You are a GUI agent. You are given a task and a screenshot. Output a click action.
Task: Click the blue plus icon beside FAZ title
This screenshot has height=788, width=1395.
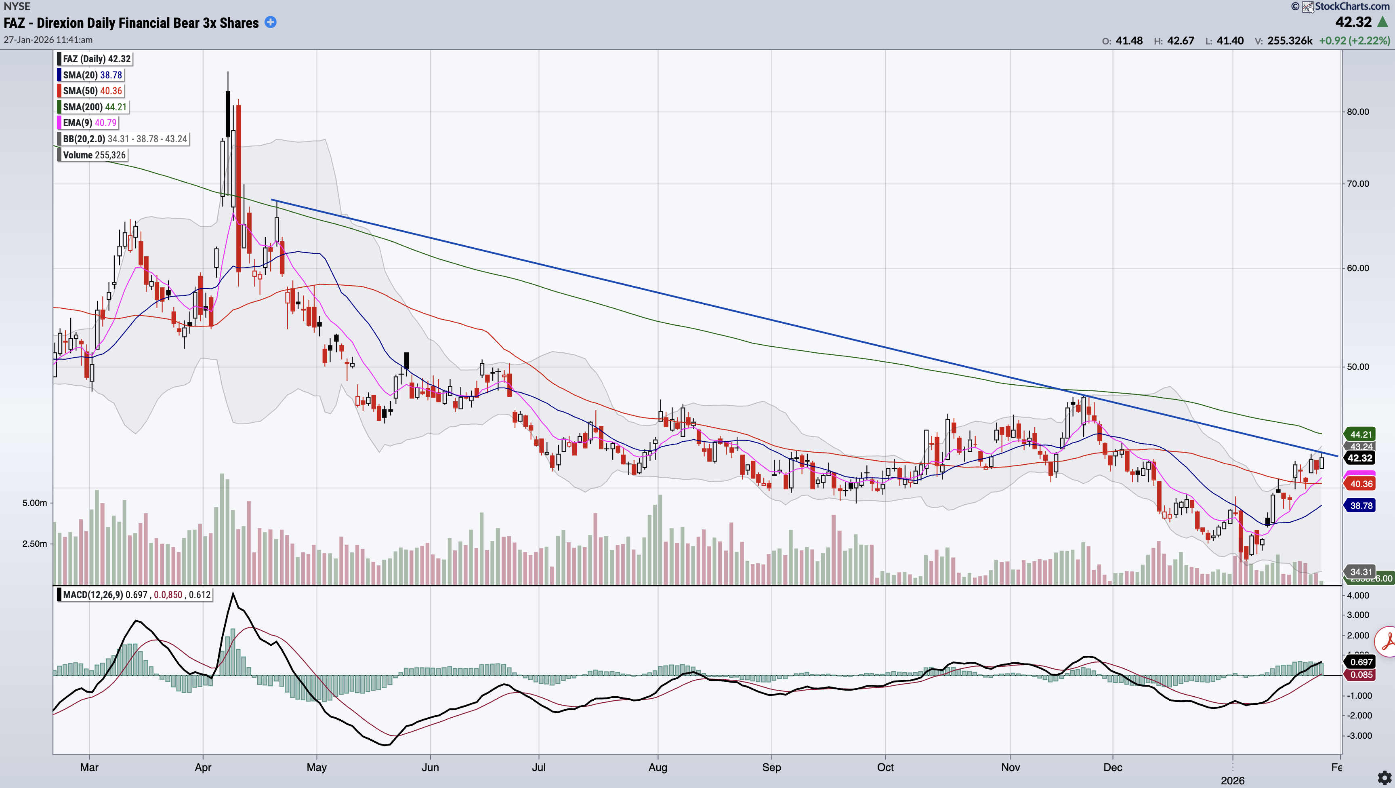270,22
